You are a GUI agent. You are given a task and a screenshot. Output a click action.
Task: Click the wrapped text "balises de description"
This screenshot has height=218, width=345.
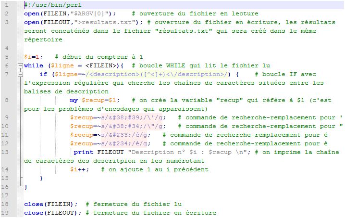click(x=66, y=92)
